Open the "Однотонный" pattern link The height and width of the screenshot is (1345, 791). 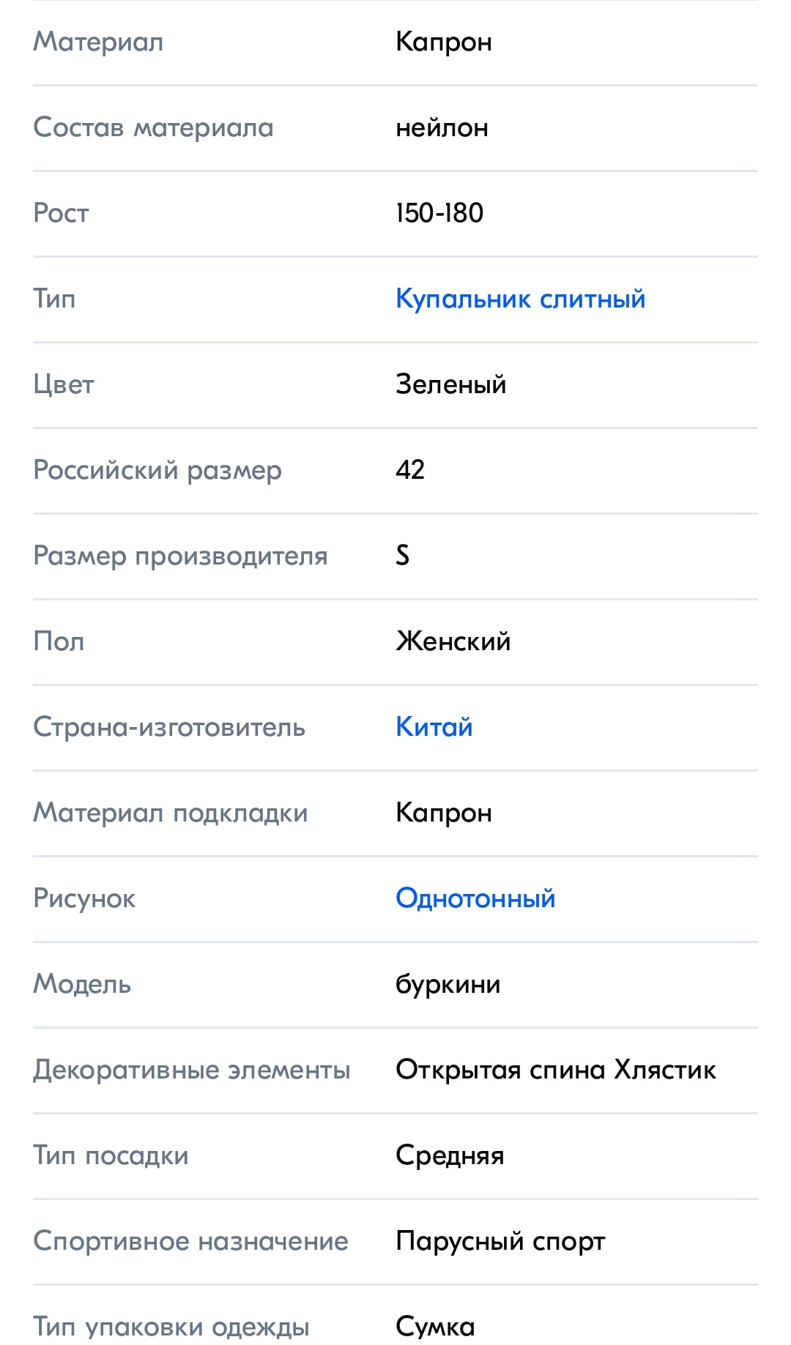point(475,898)
